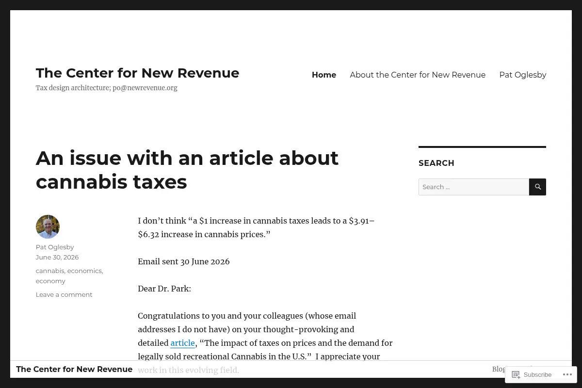Image resolution: width=582 pixels, height=388 pixels.
Task: Open the article title about cannabis taxes
Action: [x=187, y=170]
